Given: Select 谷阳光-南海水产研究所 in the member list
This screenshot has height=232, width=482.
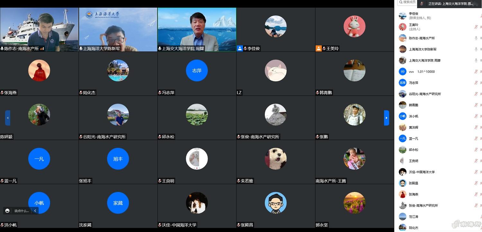Looking at the screenshot, I should click(x=424, y=94).
